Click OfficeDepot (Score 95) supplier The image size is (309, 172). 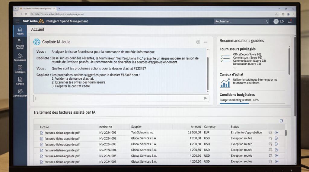pyautogui.click(x=247, y=54)
